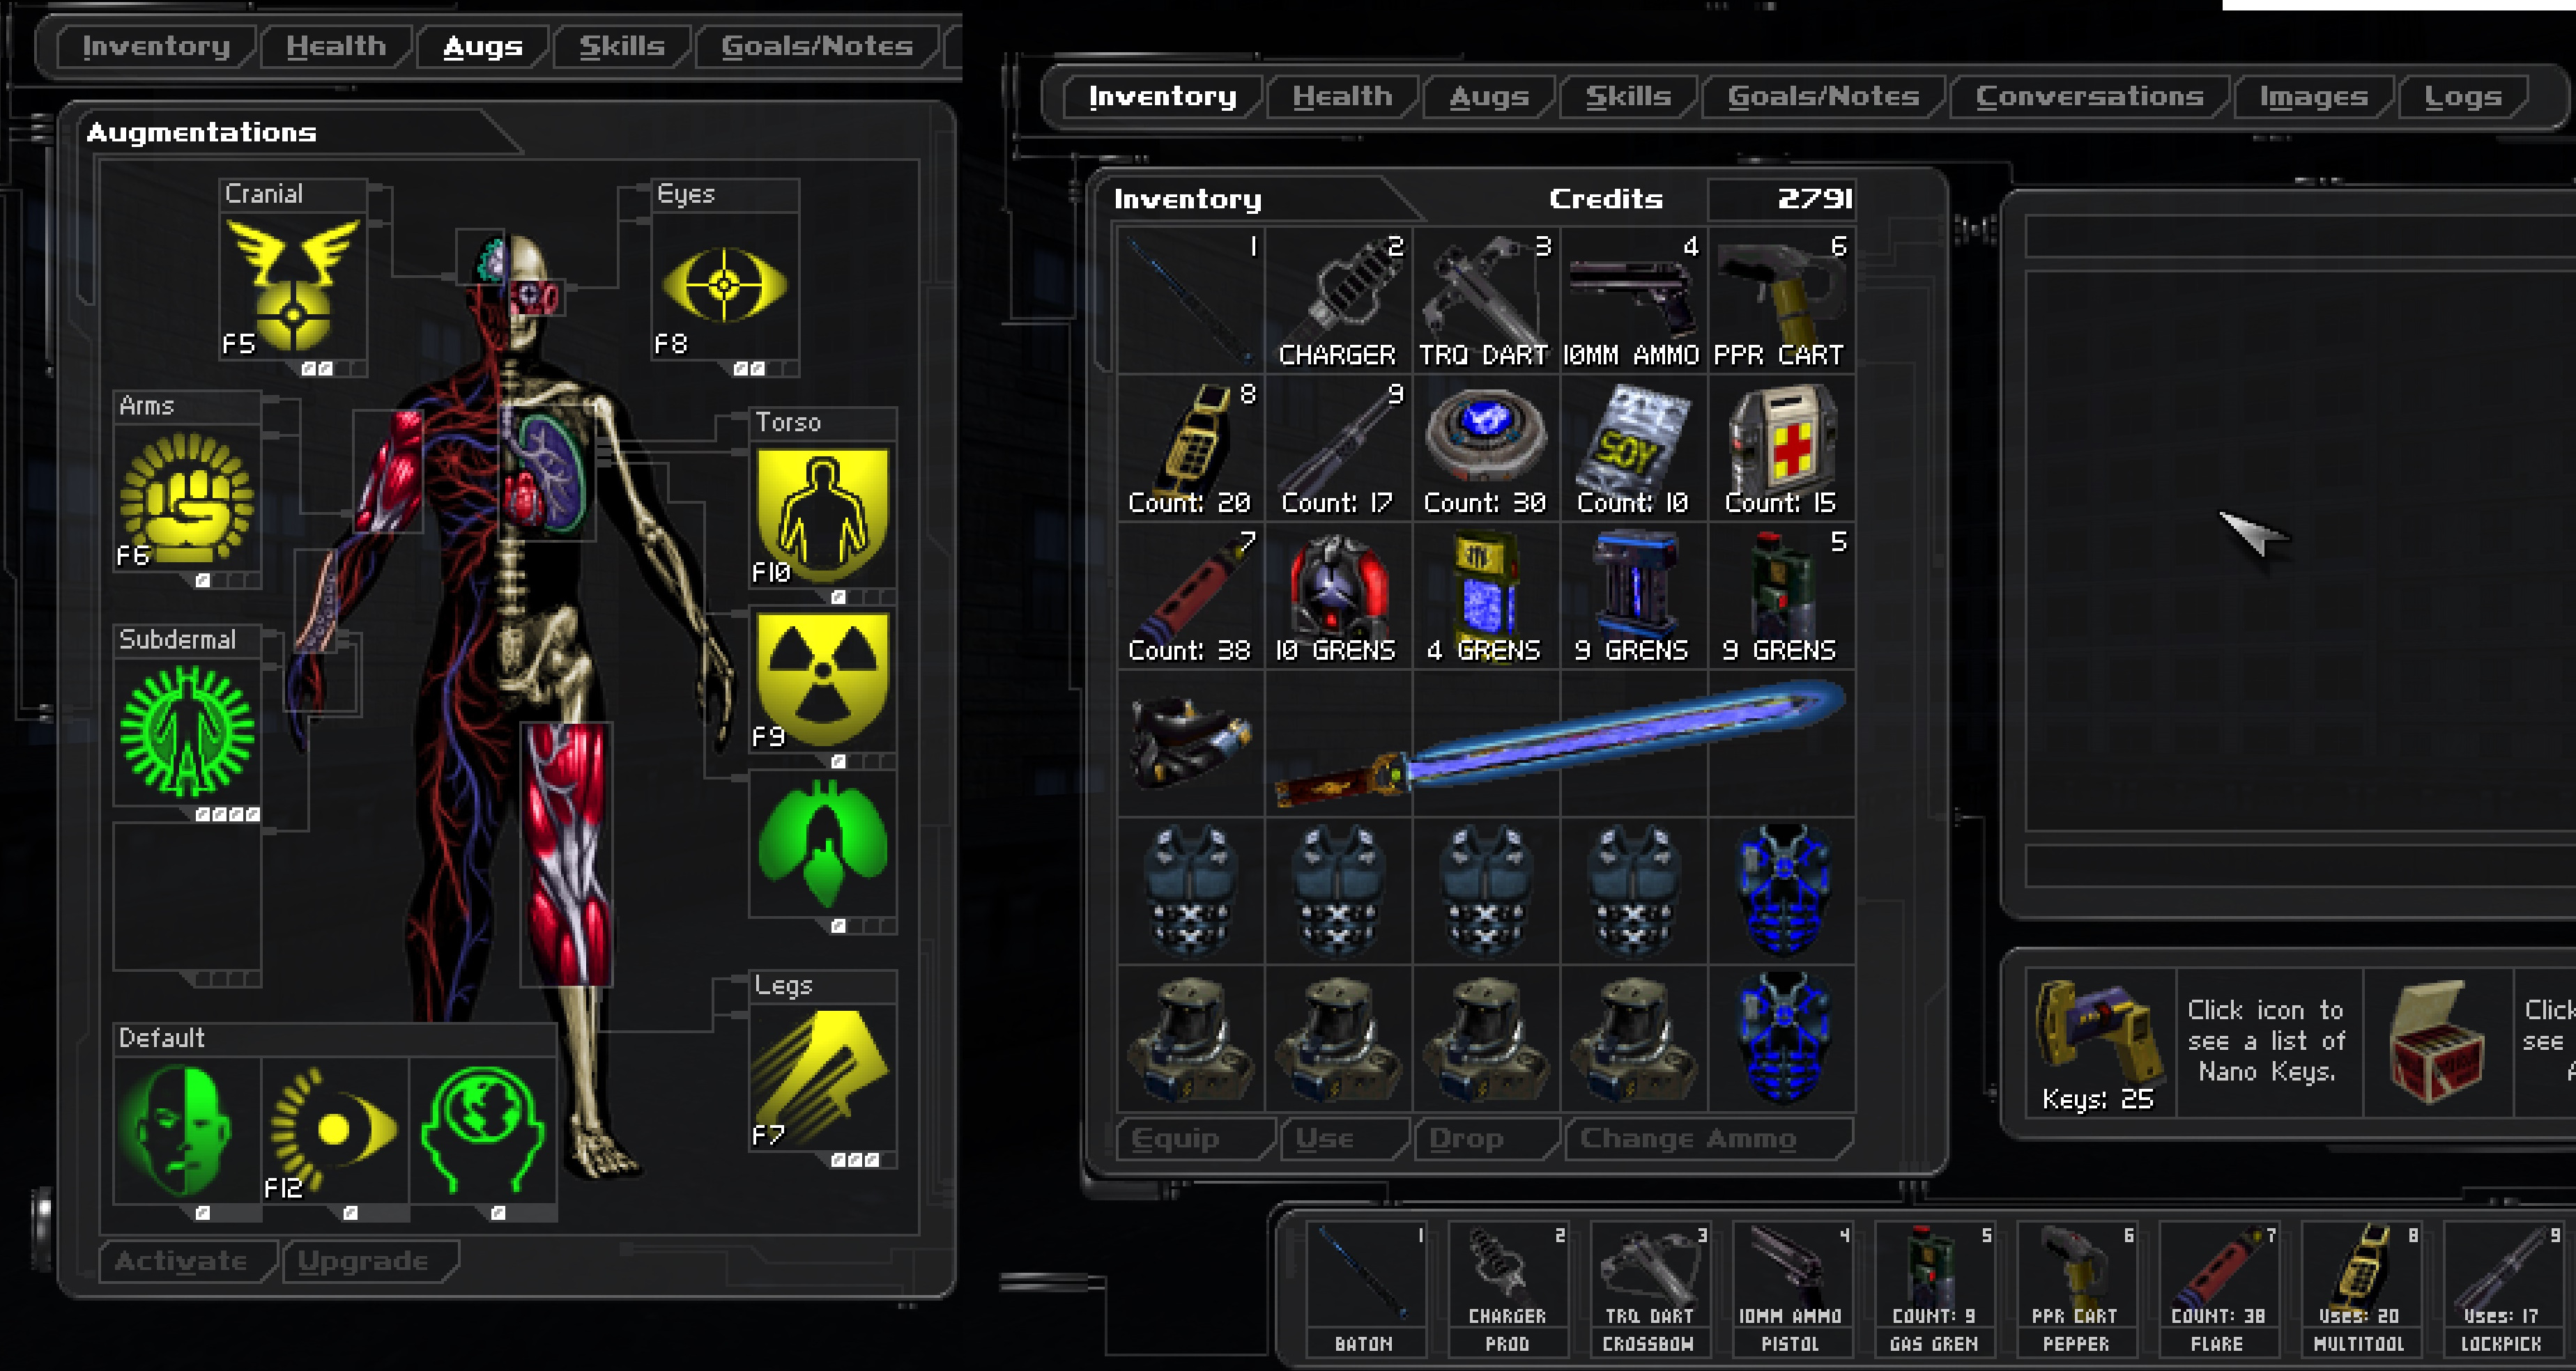Select the medkit with Count: 15
Image resolution: width=2576 pixels, height=1371 pixels.
pyautogui.click(x=1782, y=448)
